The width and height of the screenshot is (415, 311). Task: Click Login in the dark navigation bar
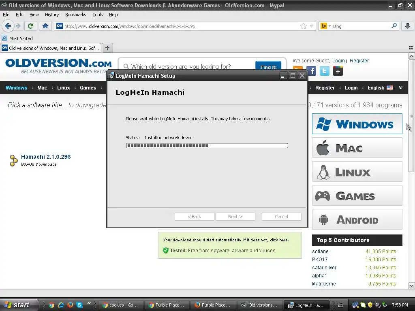pyautogui.click(x=351, y=88)
